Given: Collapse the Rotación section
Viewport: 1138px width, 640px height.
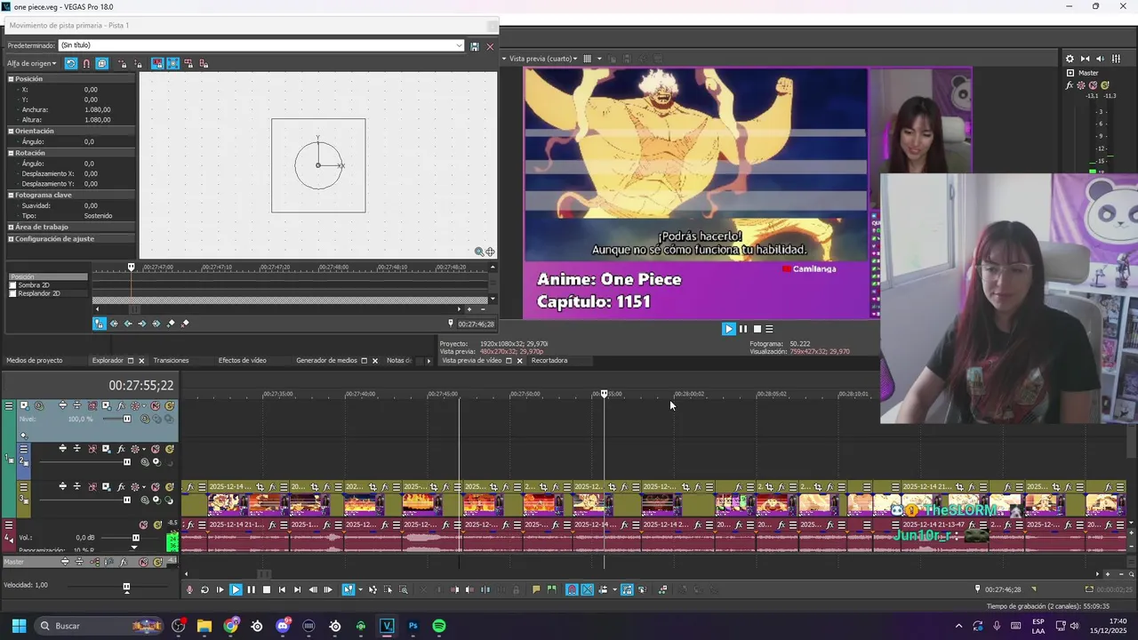Looking at the screenshot, I should pos(12,153).
